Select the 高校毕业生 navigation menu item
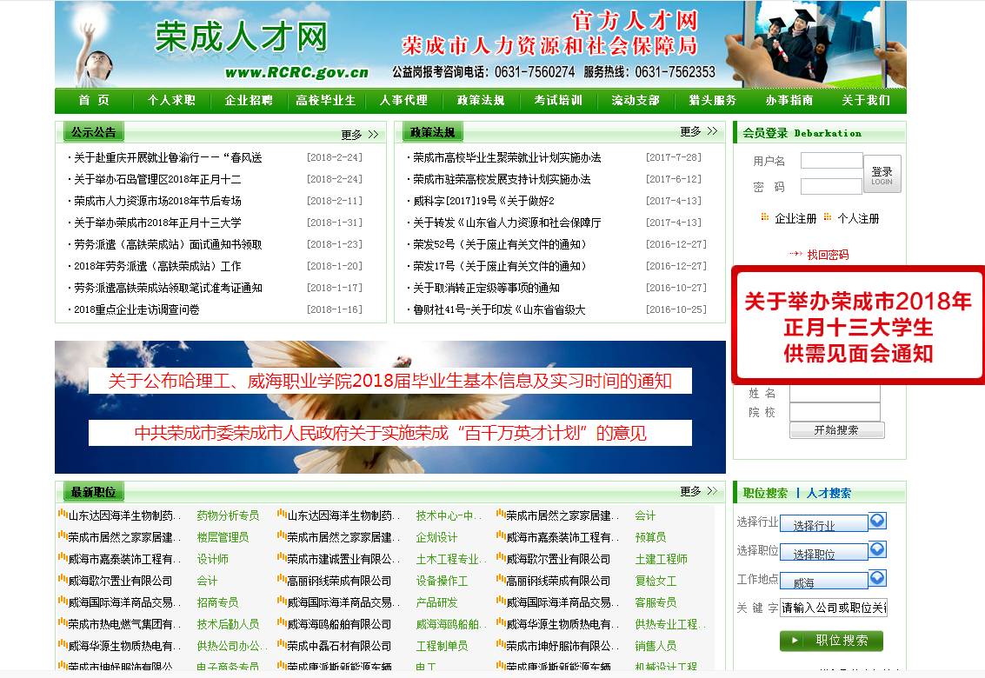This screenshot has width=985, height=678. 326,101
